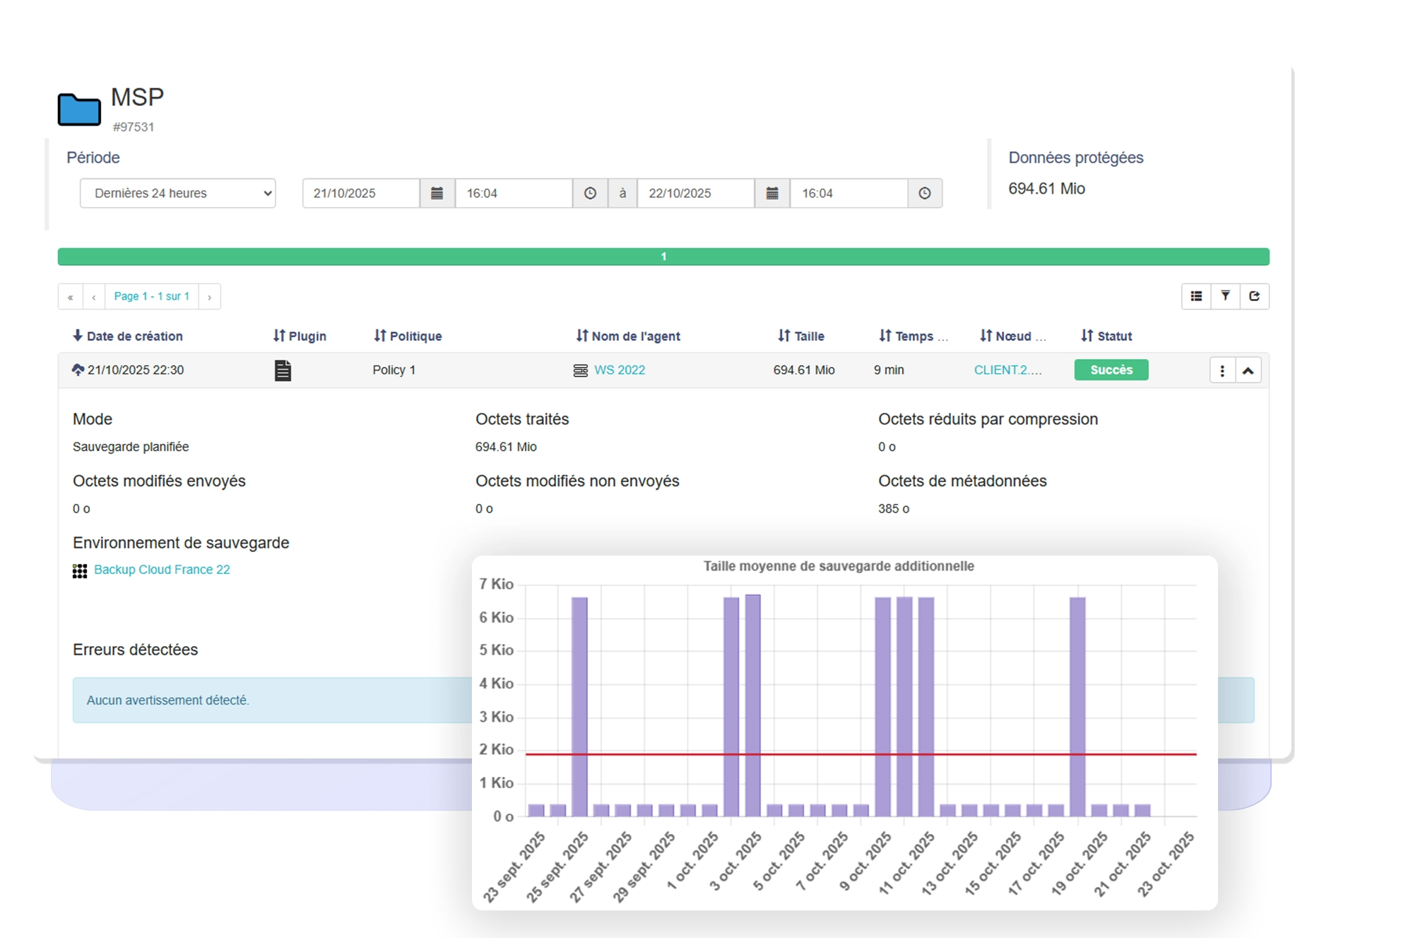Click the refresh table icon
The image size is (1413, 938).
(1254, 296)
